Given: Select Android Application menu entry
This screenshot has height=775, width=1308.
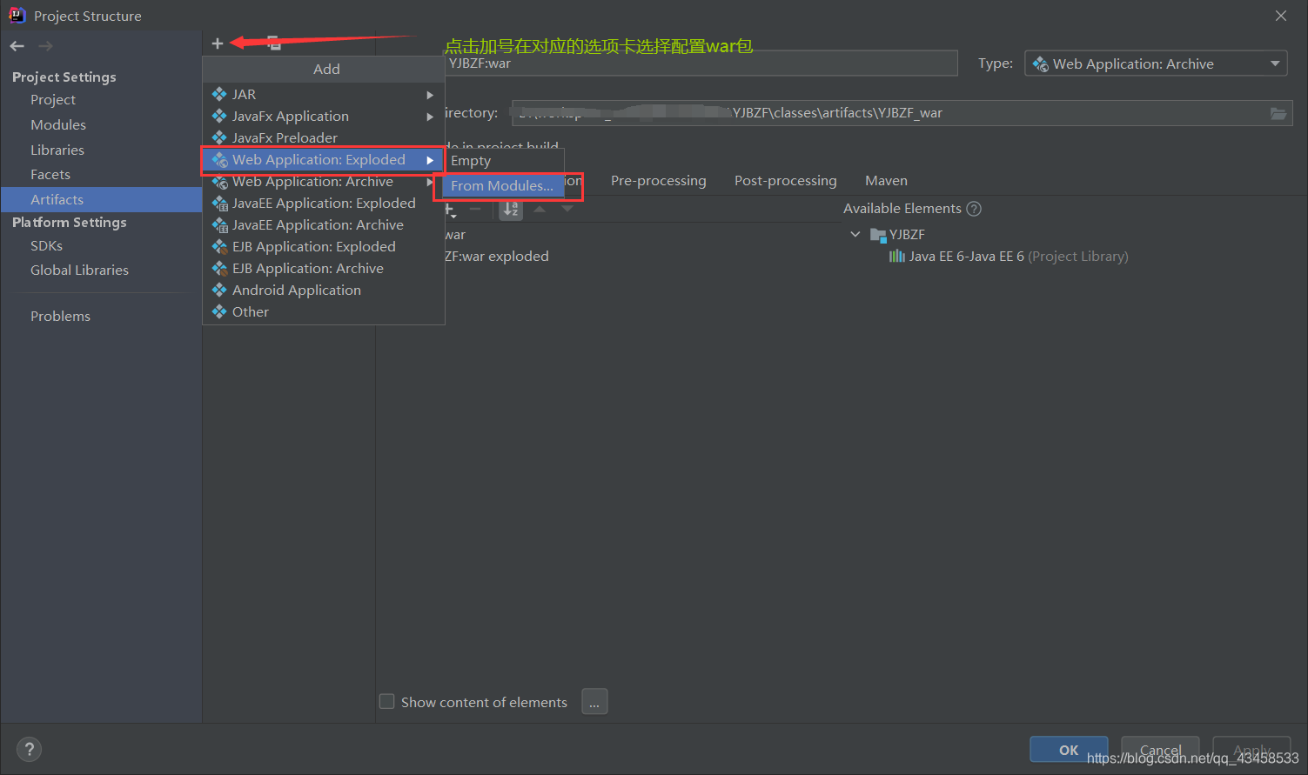Looking at the screenshot, I should 323,291.
